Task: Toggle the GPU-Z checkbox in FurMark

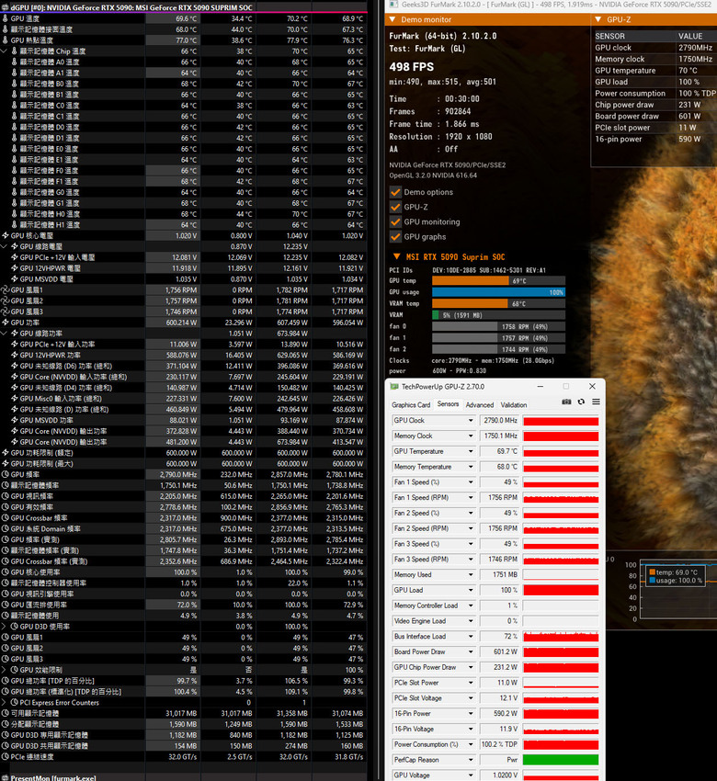Action: pyautogui.click(x=395, y=207)
